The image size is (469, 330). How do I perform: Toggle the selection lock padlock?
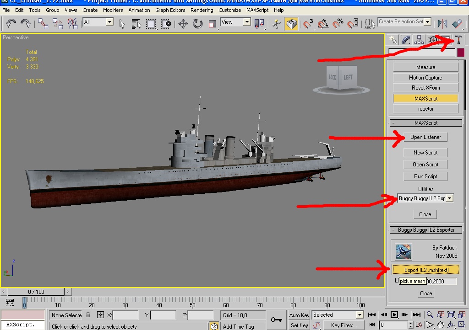(88, 315)
